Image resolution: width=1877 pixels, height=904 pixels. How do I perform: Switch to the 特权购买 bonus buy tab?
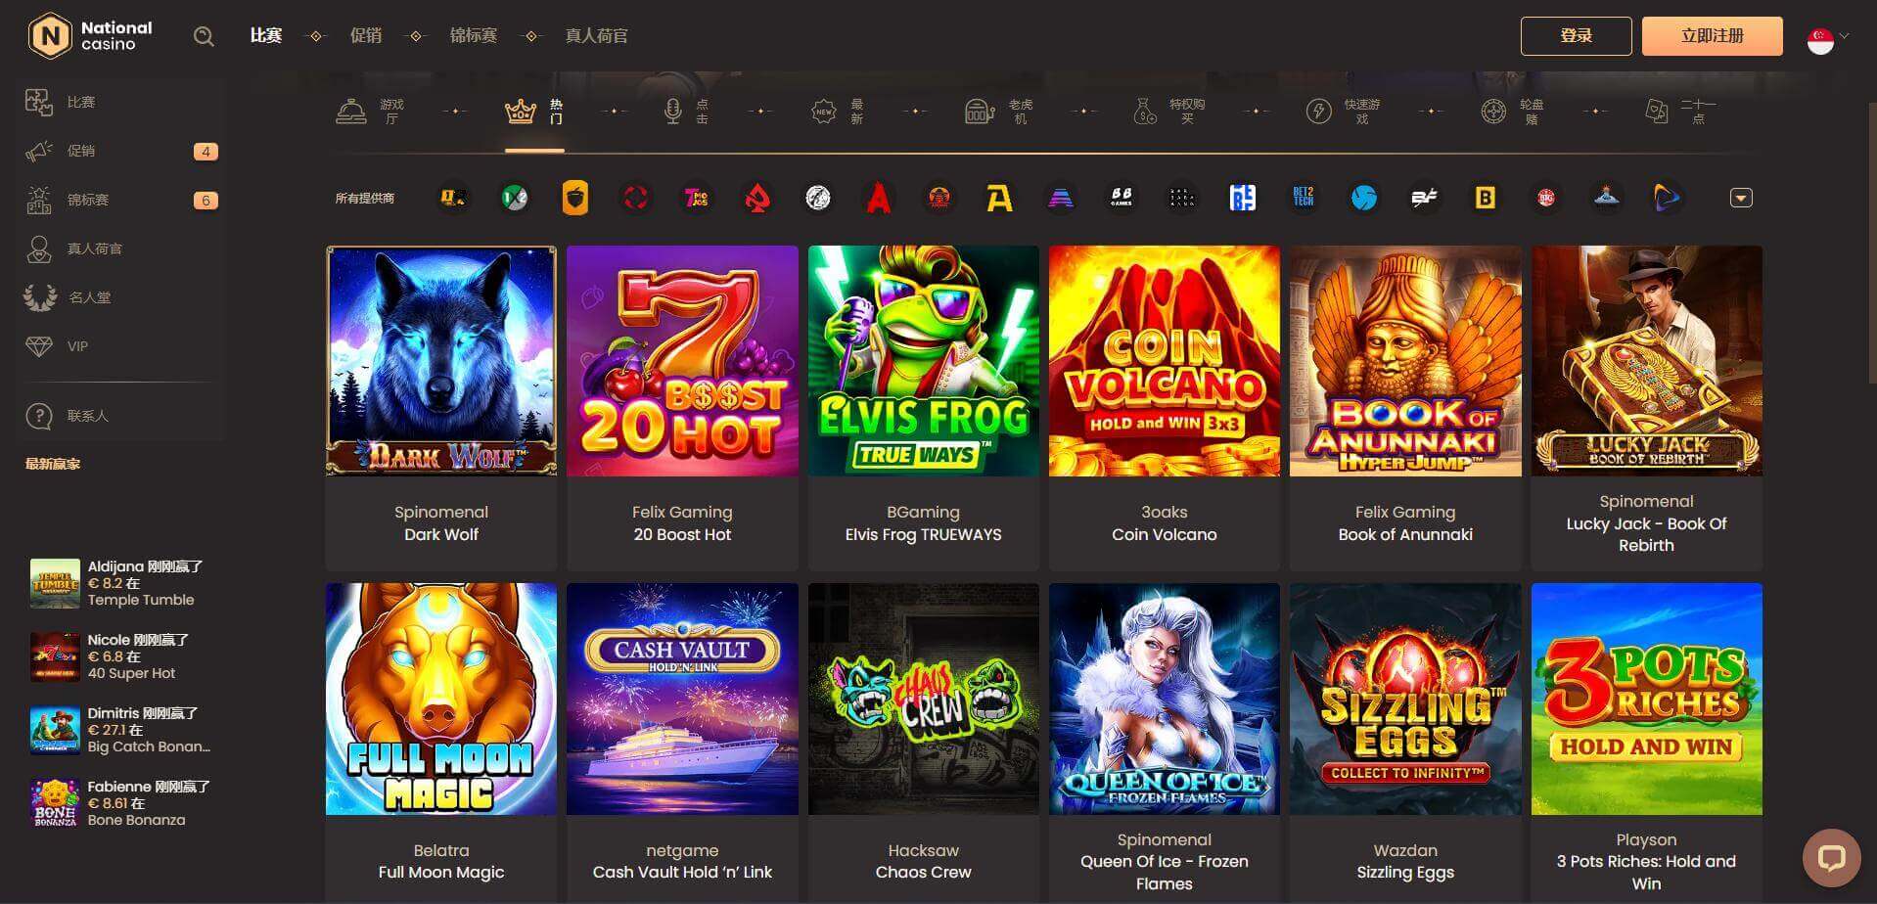point(1168,112)
